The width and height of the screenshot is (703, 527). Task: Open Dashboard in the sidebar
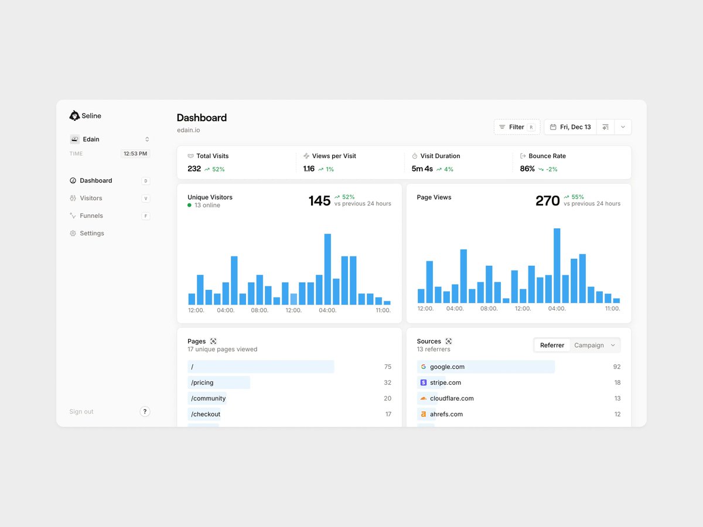tap(110, 181)
